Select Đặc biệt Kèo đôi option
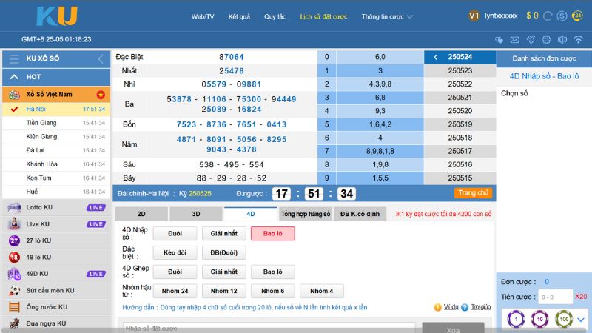The width and height of the screenshot is (592, 333). click(175, 252)
